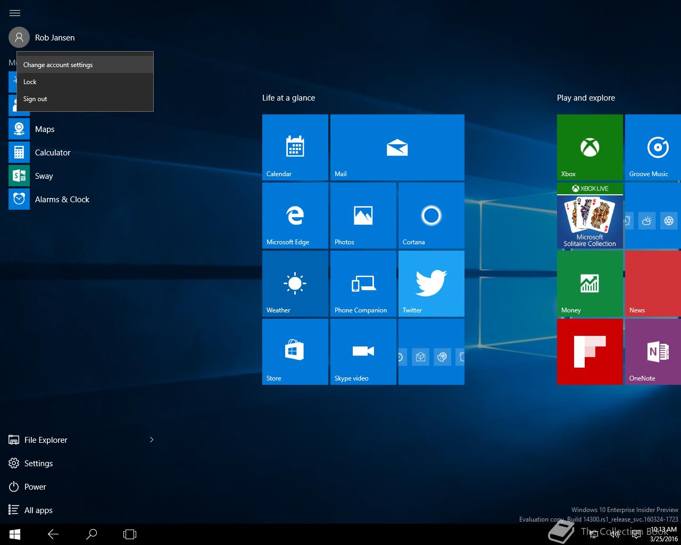Open the hamburger menu at top left

pyautogui.click(x=15, y=13)
